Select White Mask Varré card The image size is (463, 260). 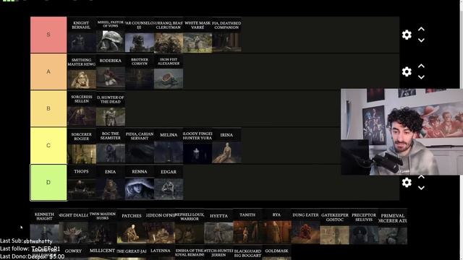pos(197,35)
